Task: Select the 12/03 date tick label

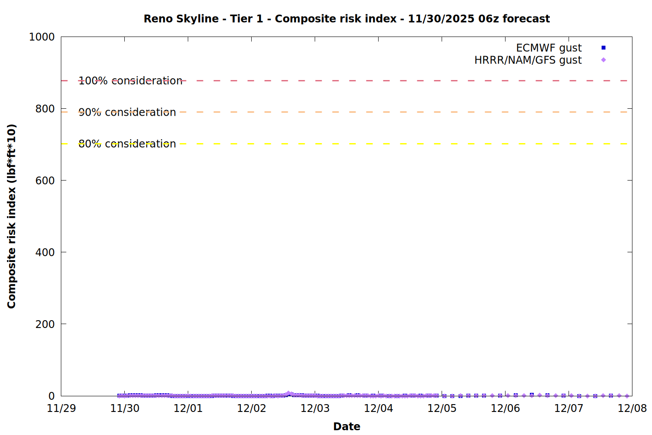Action: point(315,408)
